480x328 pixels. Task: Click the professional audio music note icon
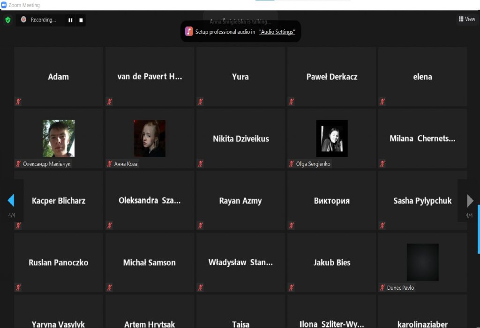(x=189, y=31)
